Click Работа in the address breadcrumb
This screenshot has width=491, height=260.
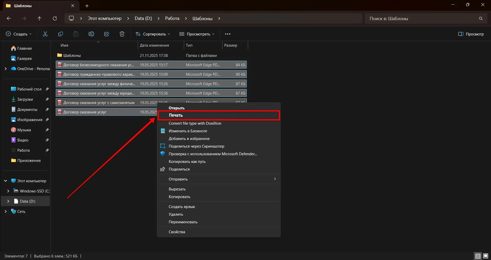172,18
